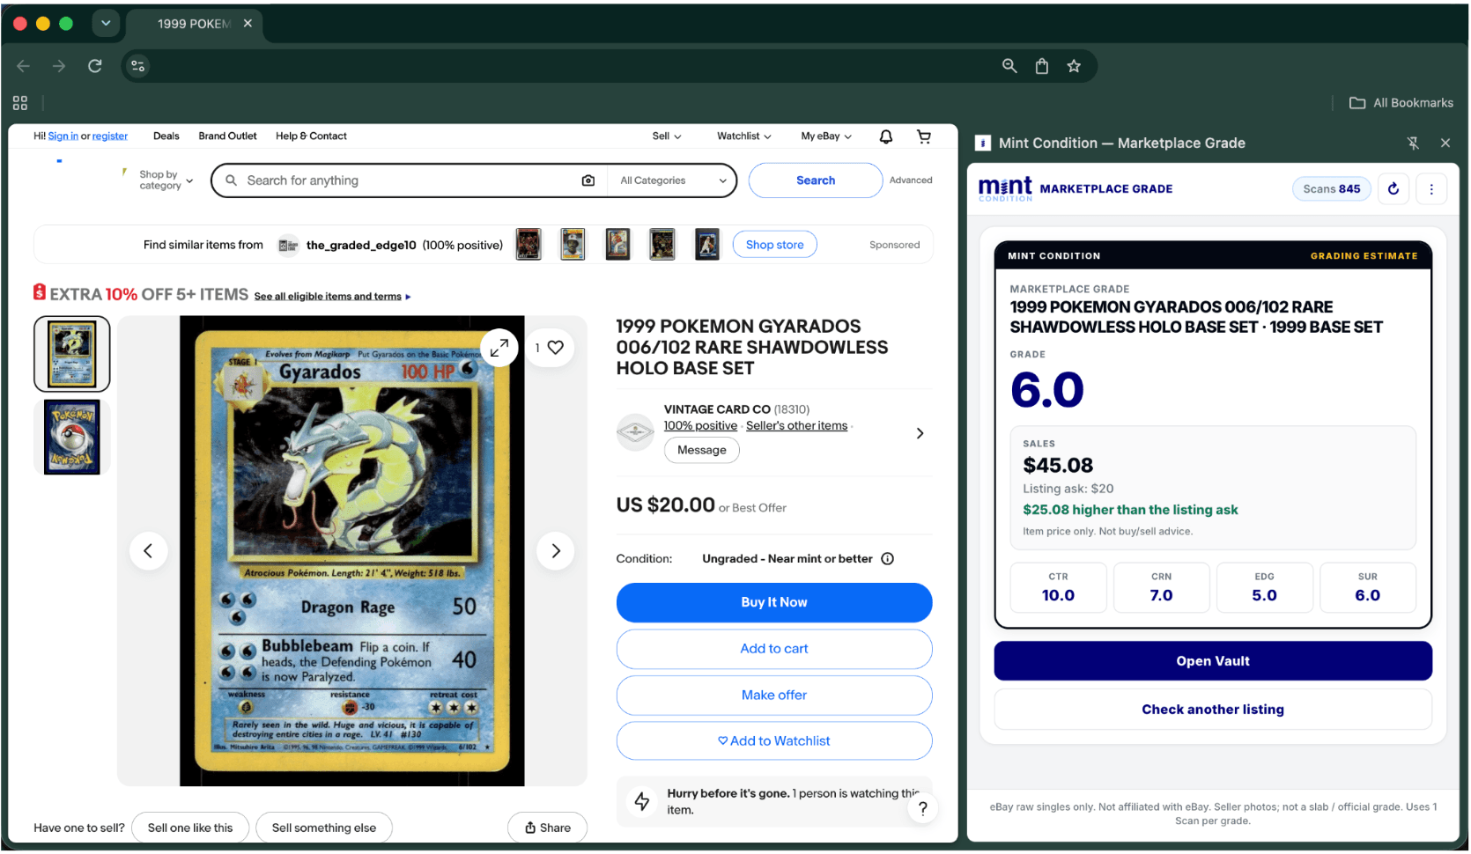Open the eBay shopping cart icon
The height and width of the screenshot is (854, 1471).
pyautogui.click(x=924, y=136)
